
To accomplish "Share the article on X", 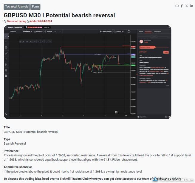I will pos(187,6).
